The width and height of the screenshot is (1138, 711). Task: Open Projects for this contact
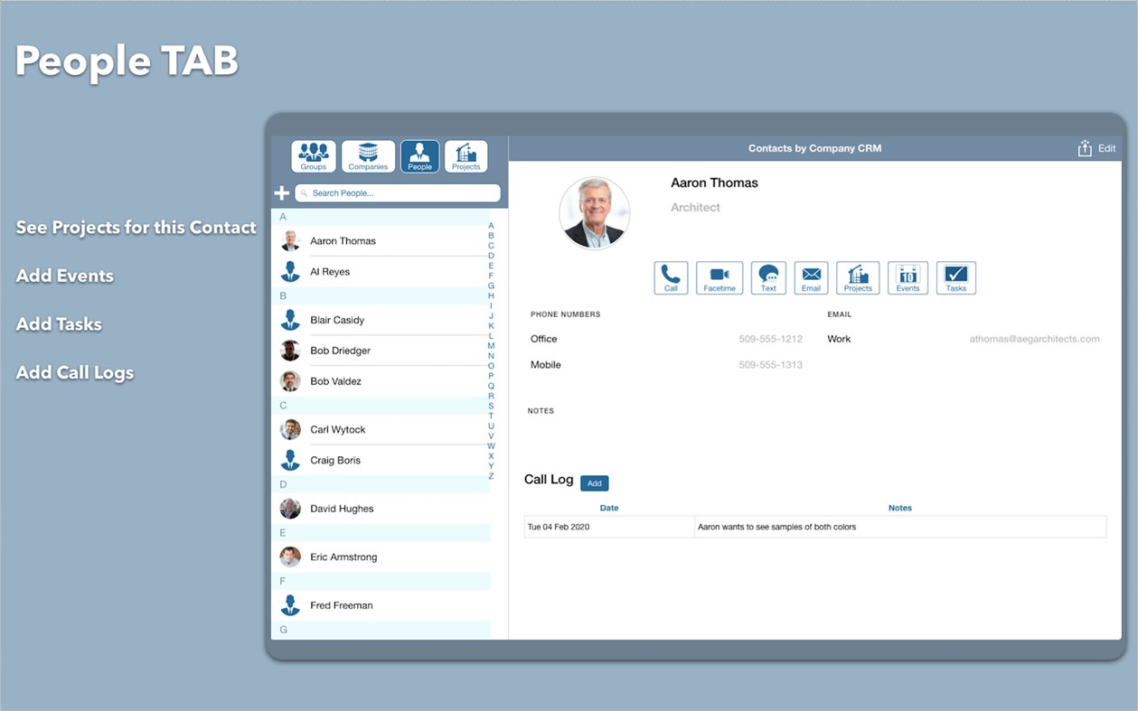point(857,278)
